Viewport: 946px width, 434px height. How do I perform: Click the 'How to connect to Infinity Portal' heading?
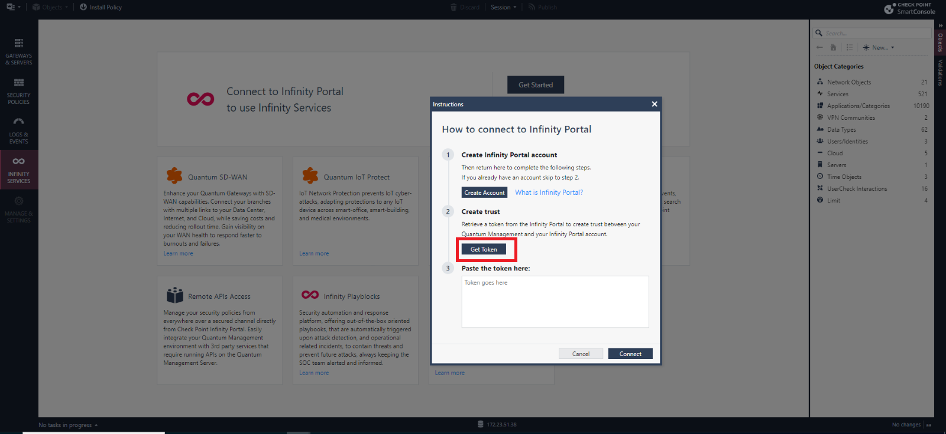(517, 129)
